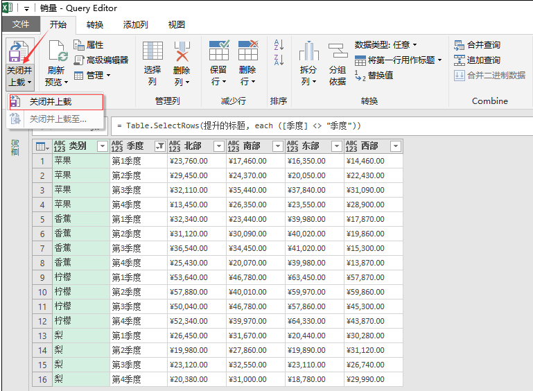Screen dimensions: 533x391
Task: Select row number 16
Action: click(x=42, y=379)
